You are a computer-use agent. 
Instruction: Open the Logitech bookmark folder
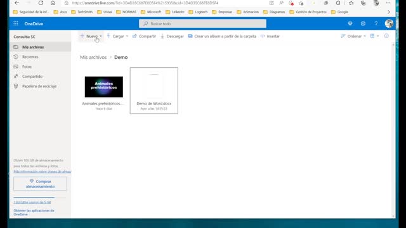point(198,12)
